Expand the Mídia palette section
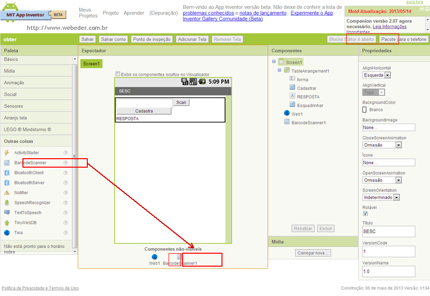Viewport: 430px width, 296px height. point(36,71)
